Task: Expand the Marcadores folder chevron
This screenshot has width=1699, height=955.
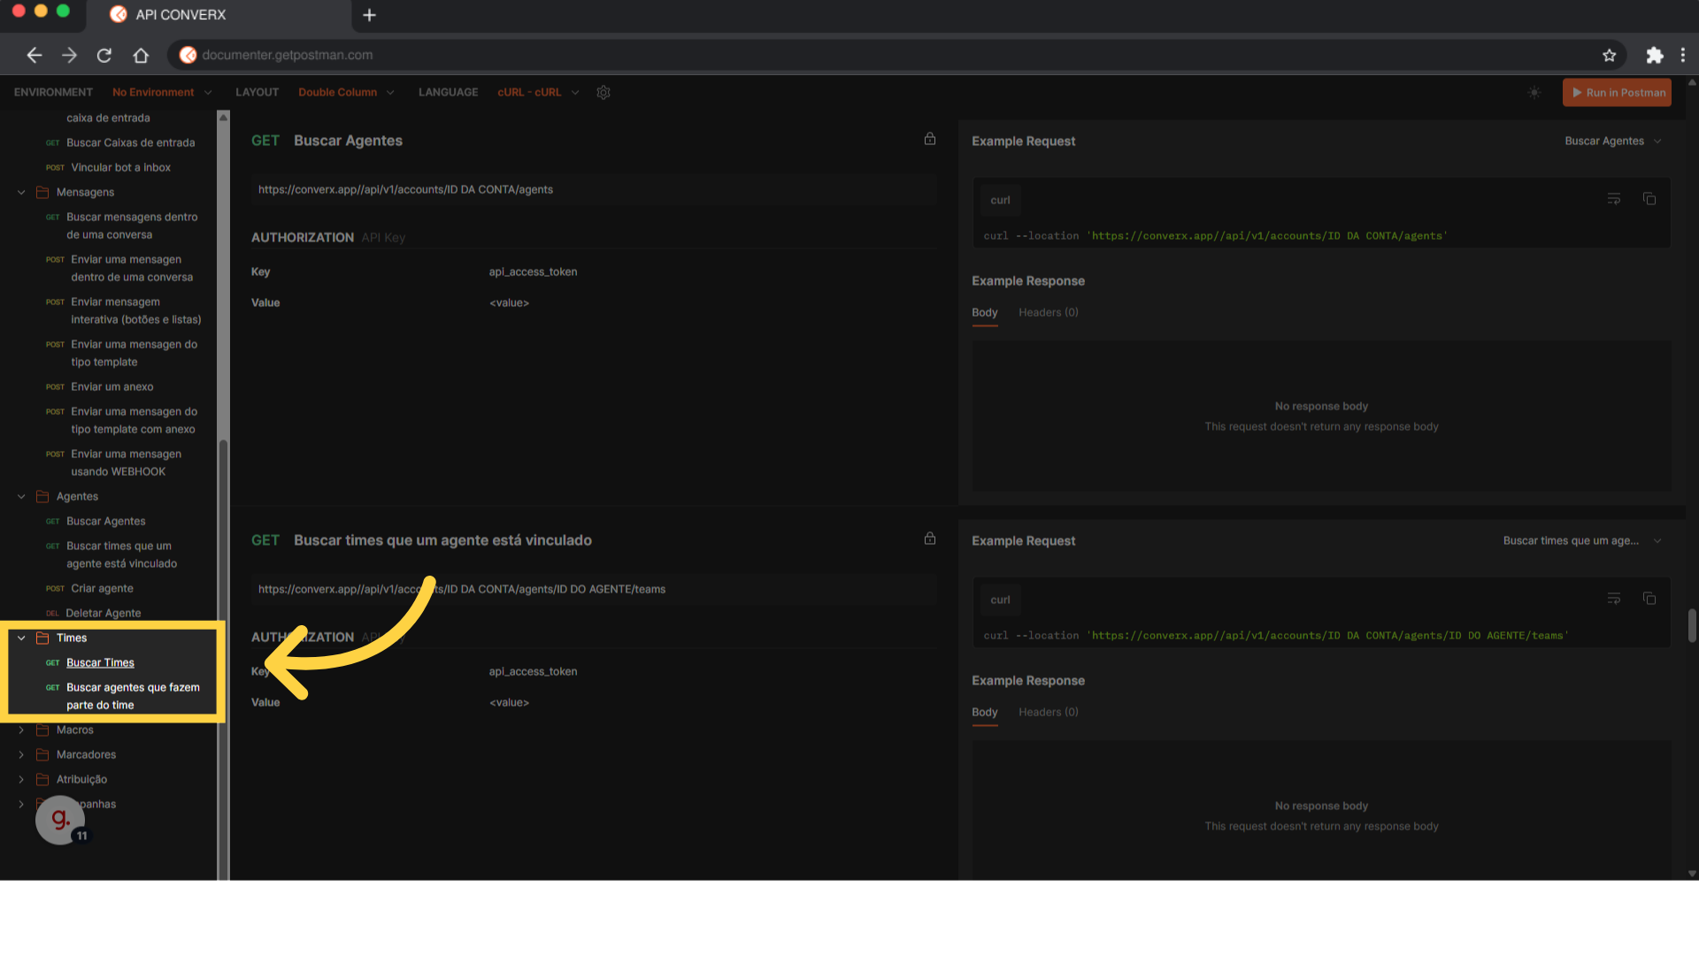Action: coord(21,754)
